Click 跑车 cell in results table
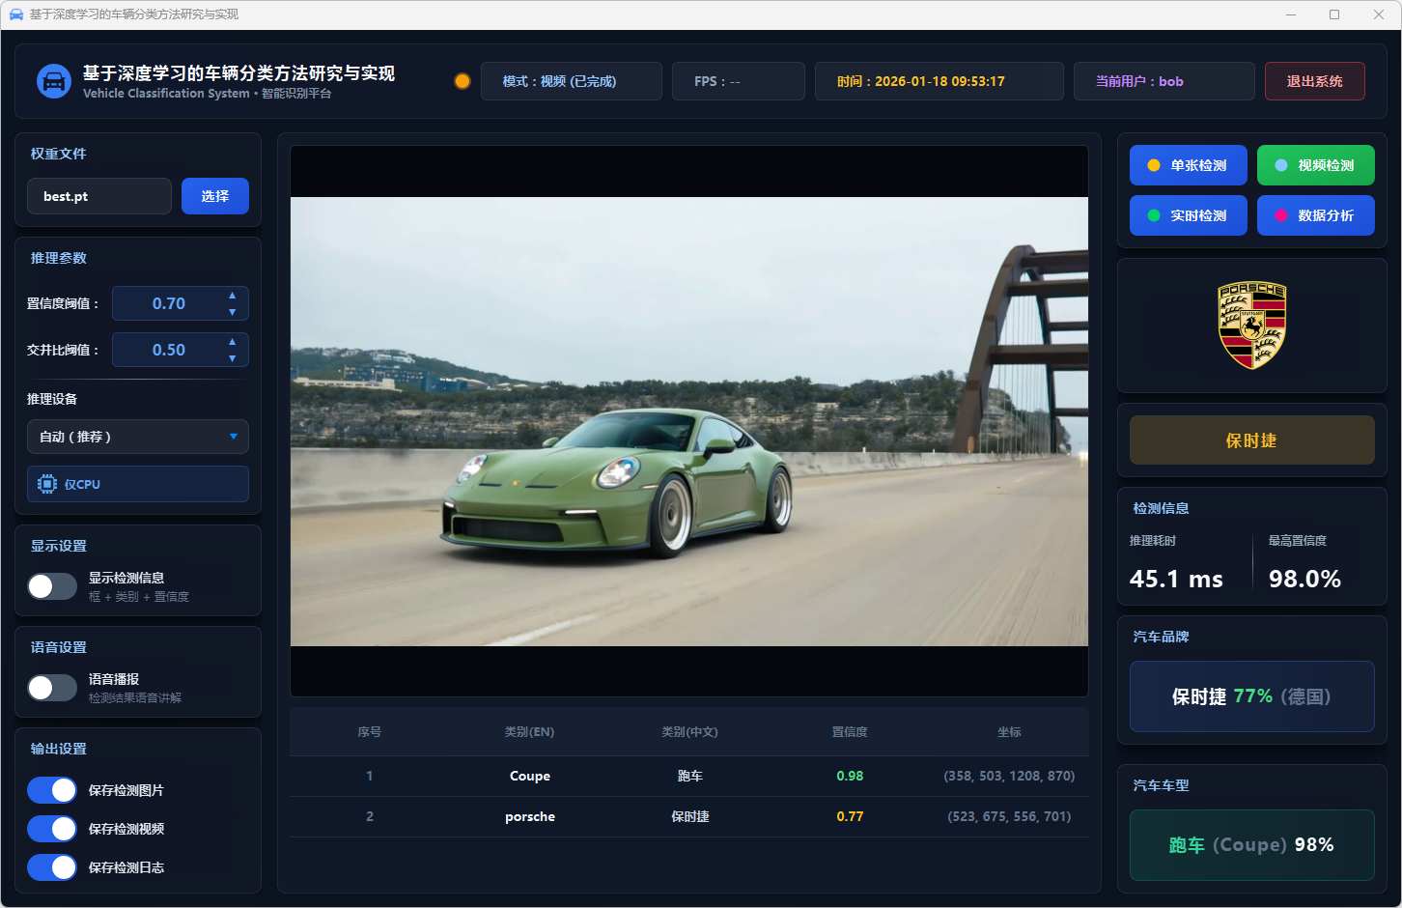Viewport: 1402px width, 908px height. point(689,776)
